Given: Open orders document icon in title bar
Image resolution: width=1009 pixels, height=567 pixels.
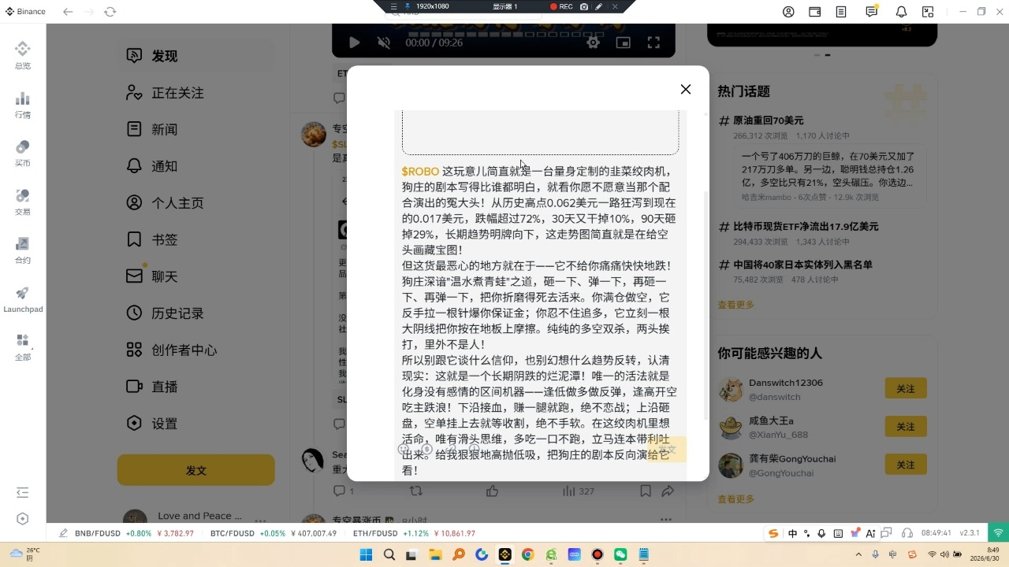Looking at the screenshot, I should click(x=842, y=12).
